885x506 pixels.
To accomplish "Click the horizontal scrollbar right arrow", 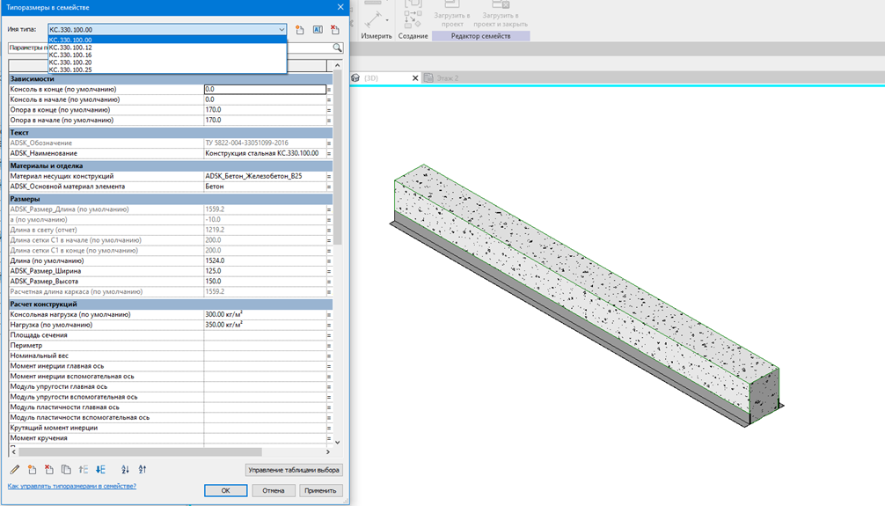I will (328, 451).
